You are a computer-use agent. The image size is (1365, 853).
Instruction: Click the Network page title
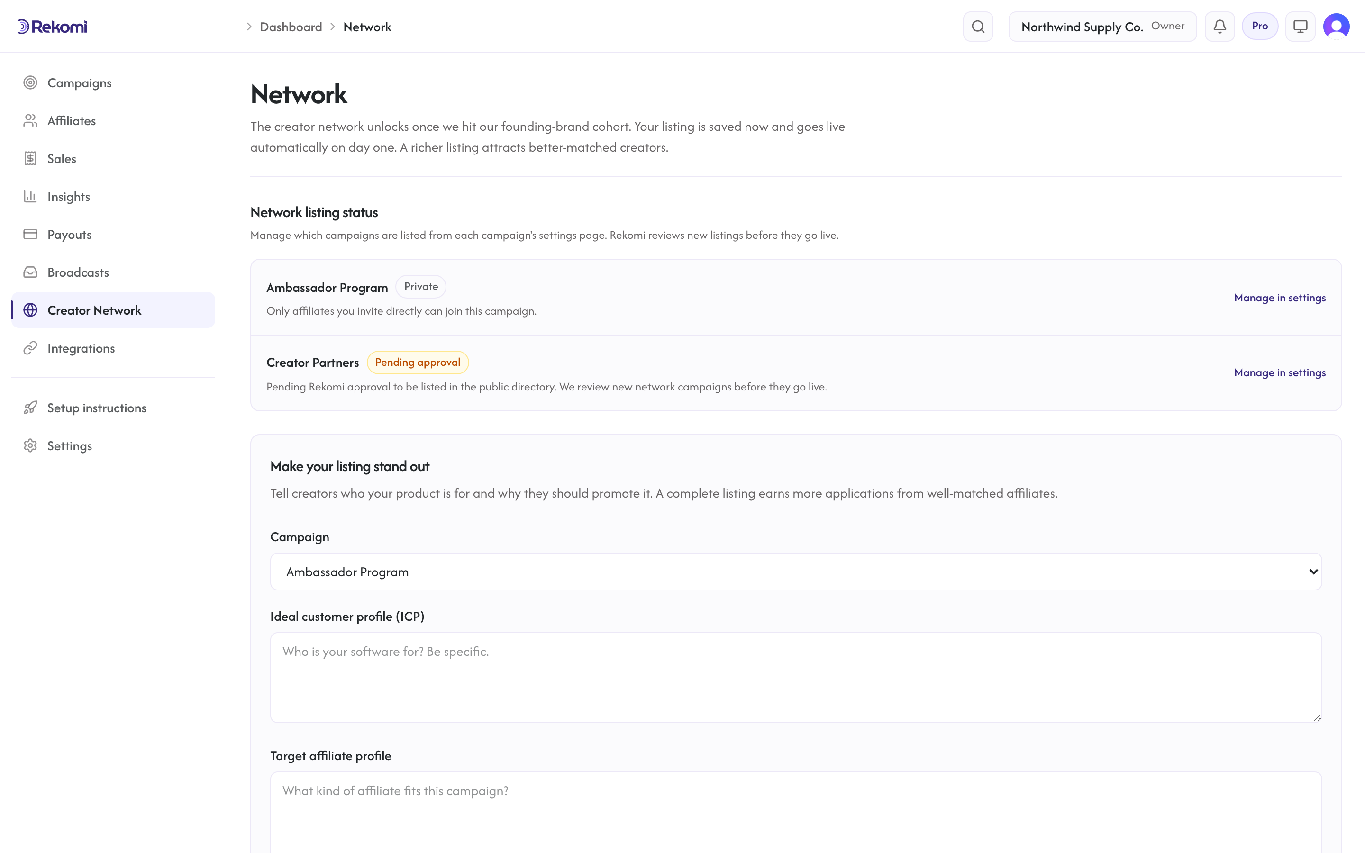299,94
